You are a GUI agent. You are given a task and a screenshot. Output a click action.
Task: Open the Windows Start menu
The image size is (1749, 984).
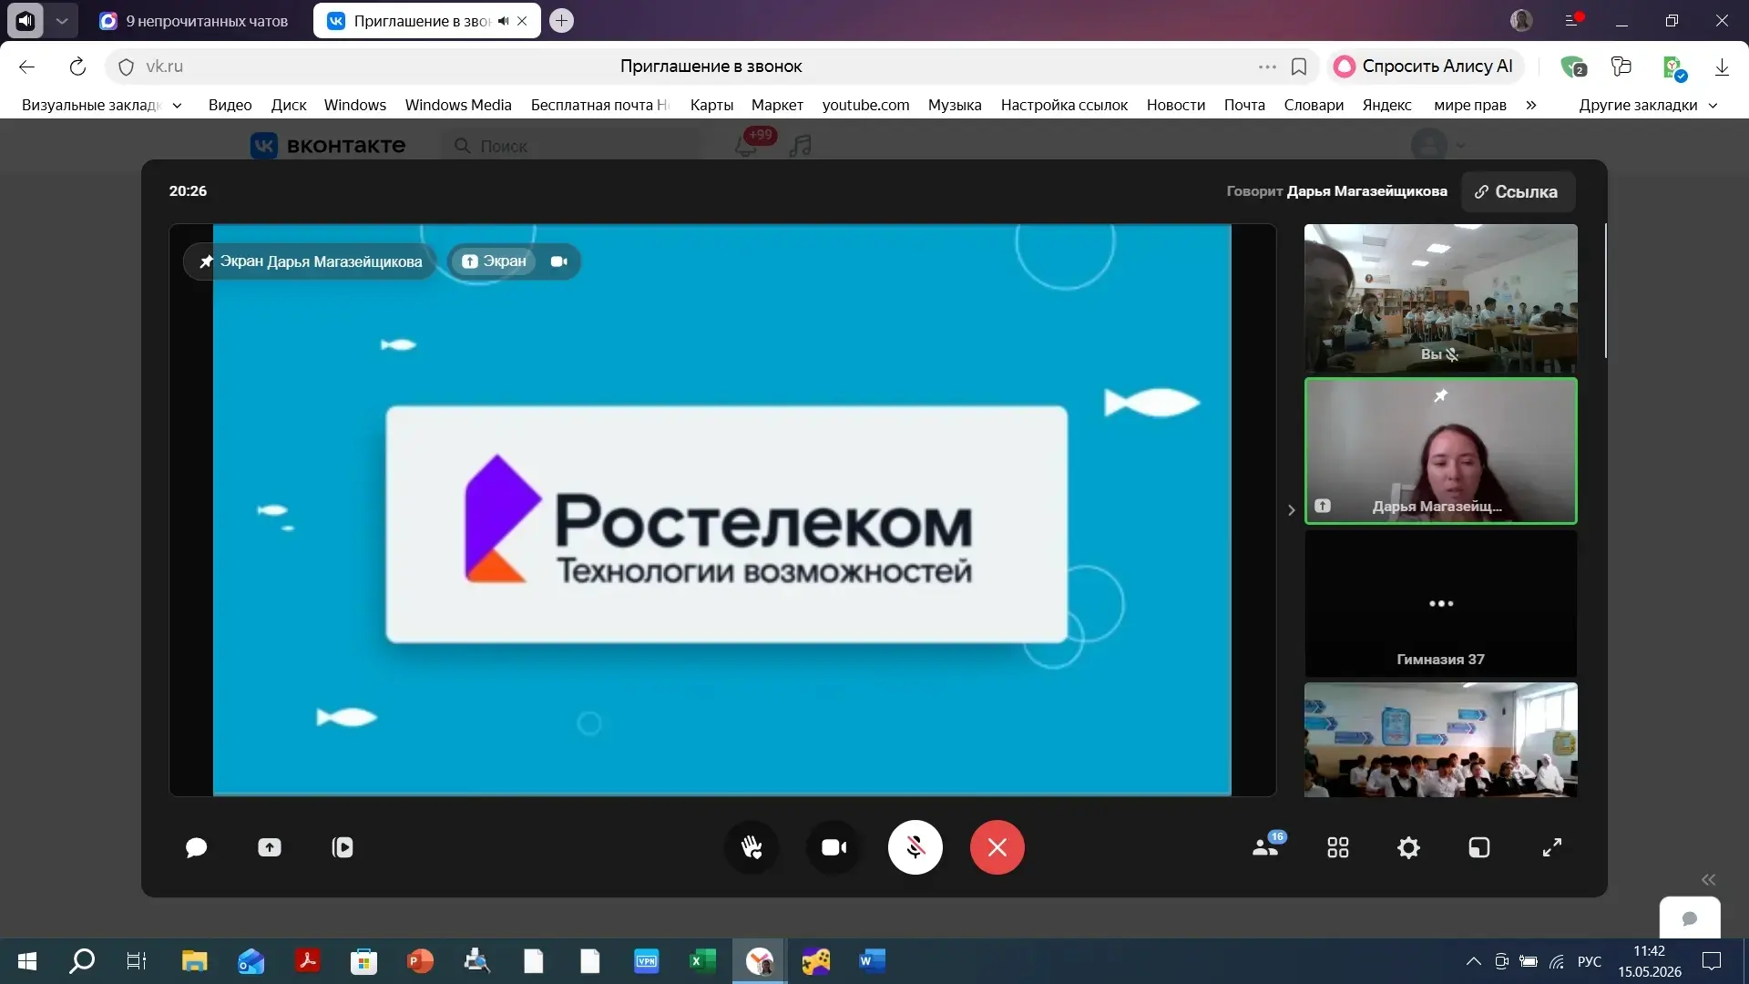[x=27, y=961]
